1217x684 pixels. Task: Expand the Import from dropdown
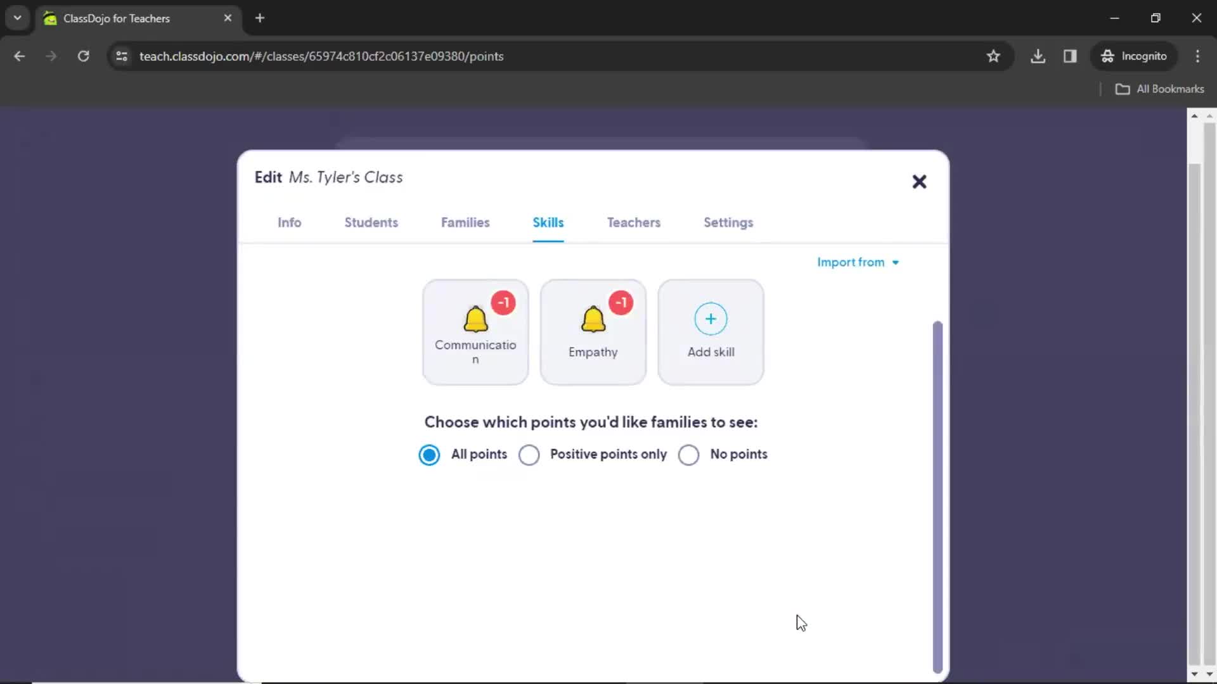click(x=858, y=262)
